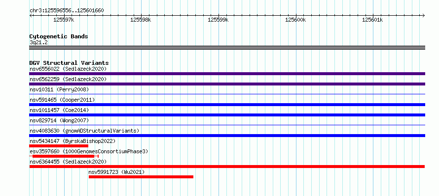Open the nsv5434147 (ByrskaBishop2022) label
439x196 pixels.
[73, 141]
